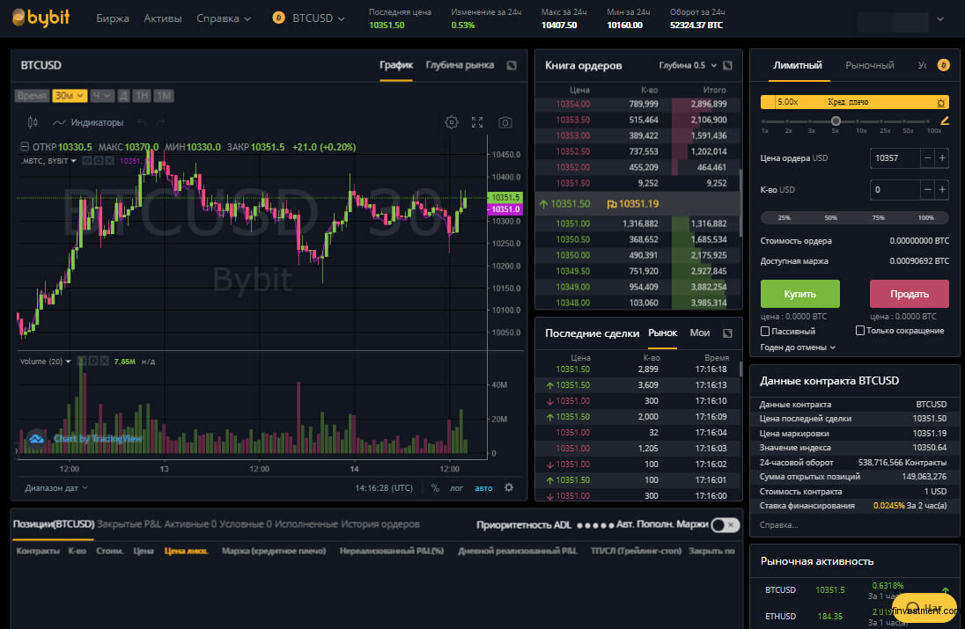Click the leverage slider handle at 5x
965x629 pixels.
(x=836, y=121)
